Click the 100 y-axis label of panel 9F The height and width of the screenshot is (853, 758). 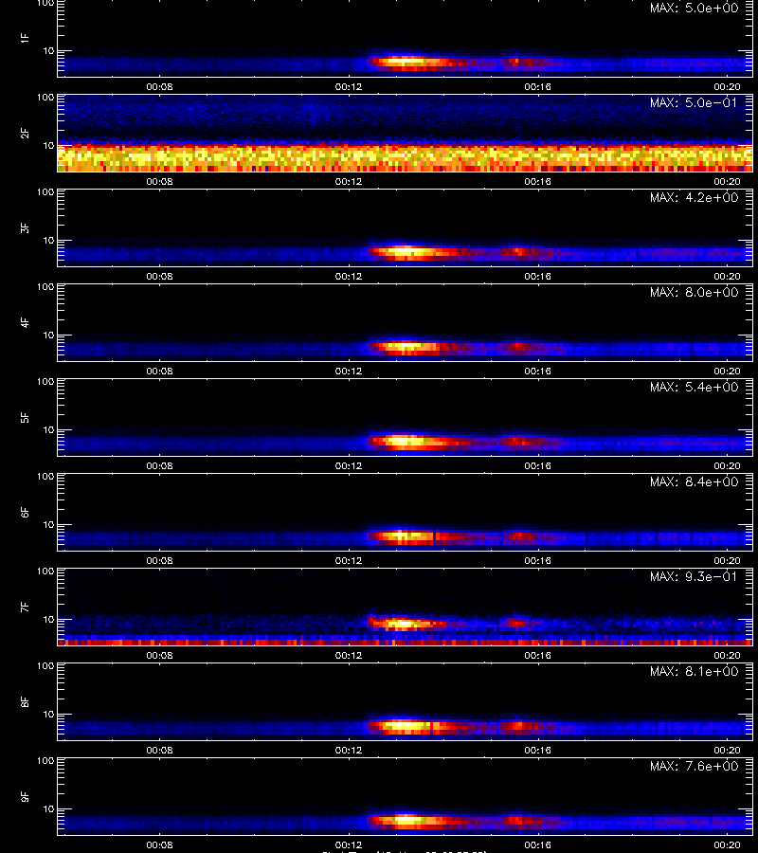pos(45,761)
